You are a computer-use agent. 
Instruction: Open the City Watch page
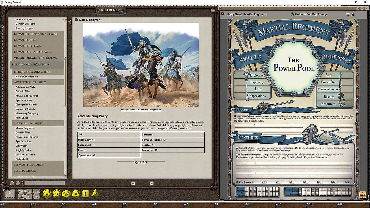pos(22,146)
